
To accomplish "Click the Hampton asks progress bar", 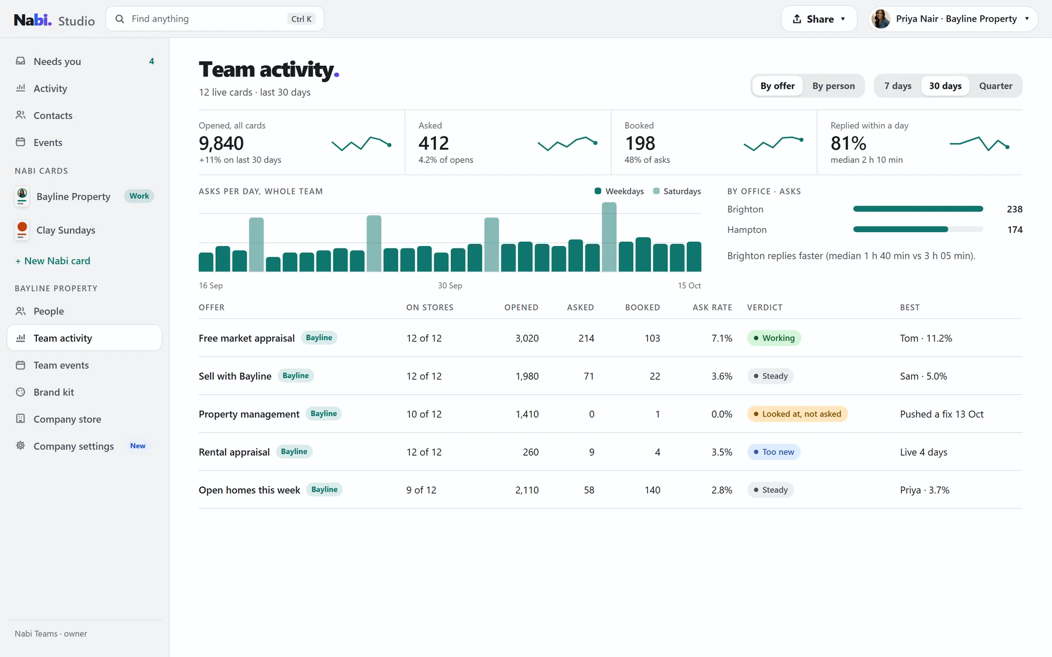I will 918,229.
